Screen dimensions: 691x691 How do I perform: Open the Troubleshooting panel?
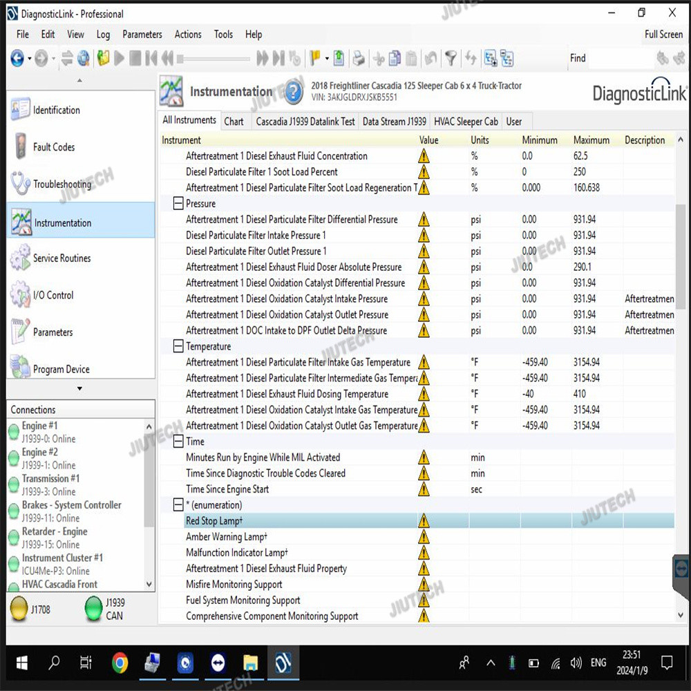click(x=61, y=184)
